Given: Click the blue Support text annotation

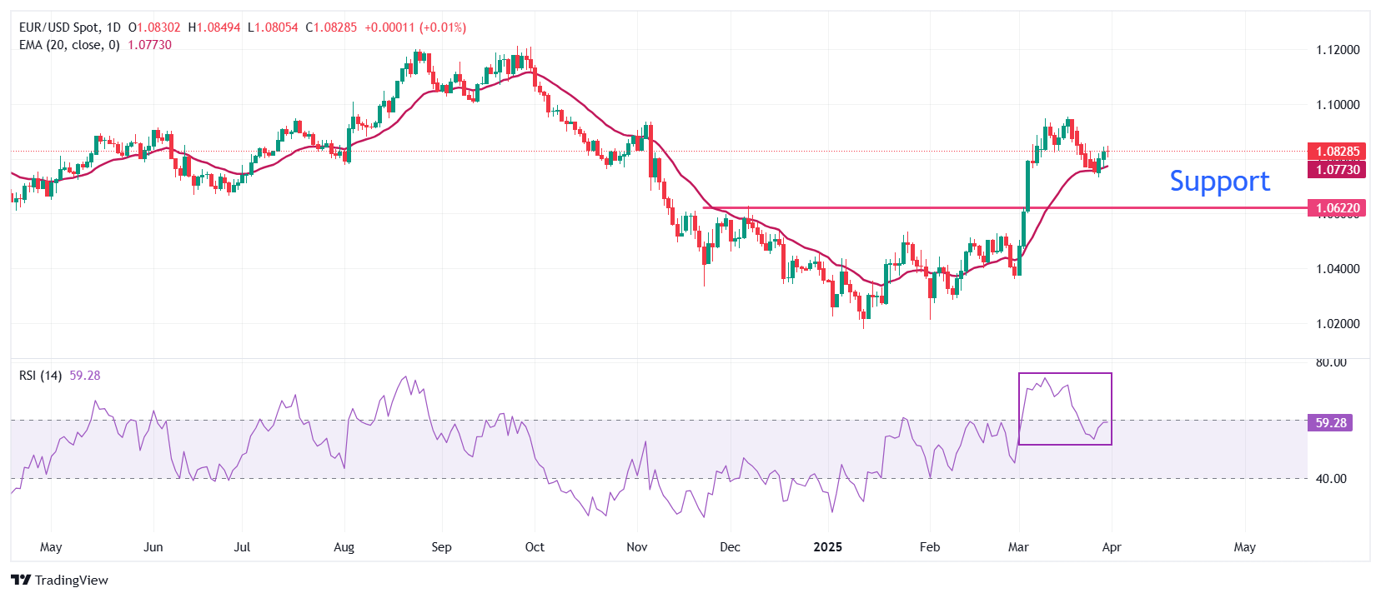Looking at the screenshot, I should coord(1219,182).
